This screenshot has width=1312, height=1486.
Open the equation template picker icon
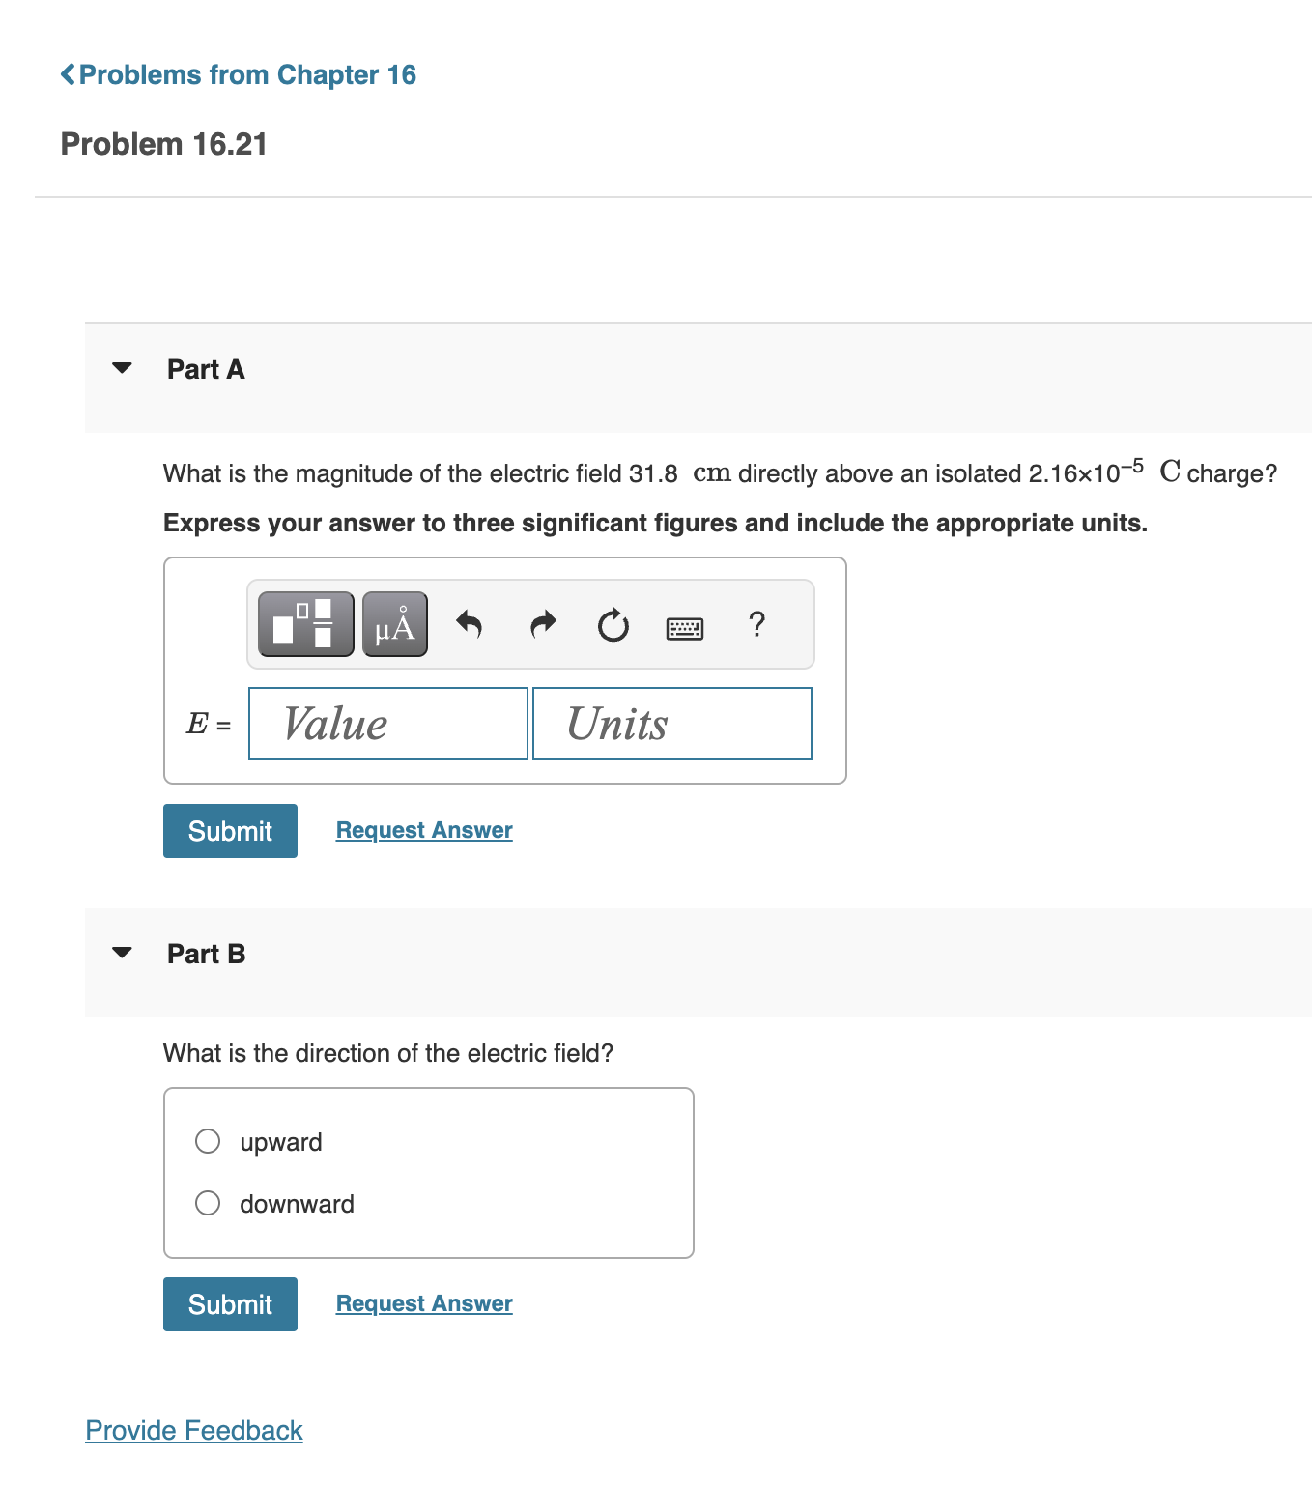tap(304, 624)
